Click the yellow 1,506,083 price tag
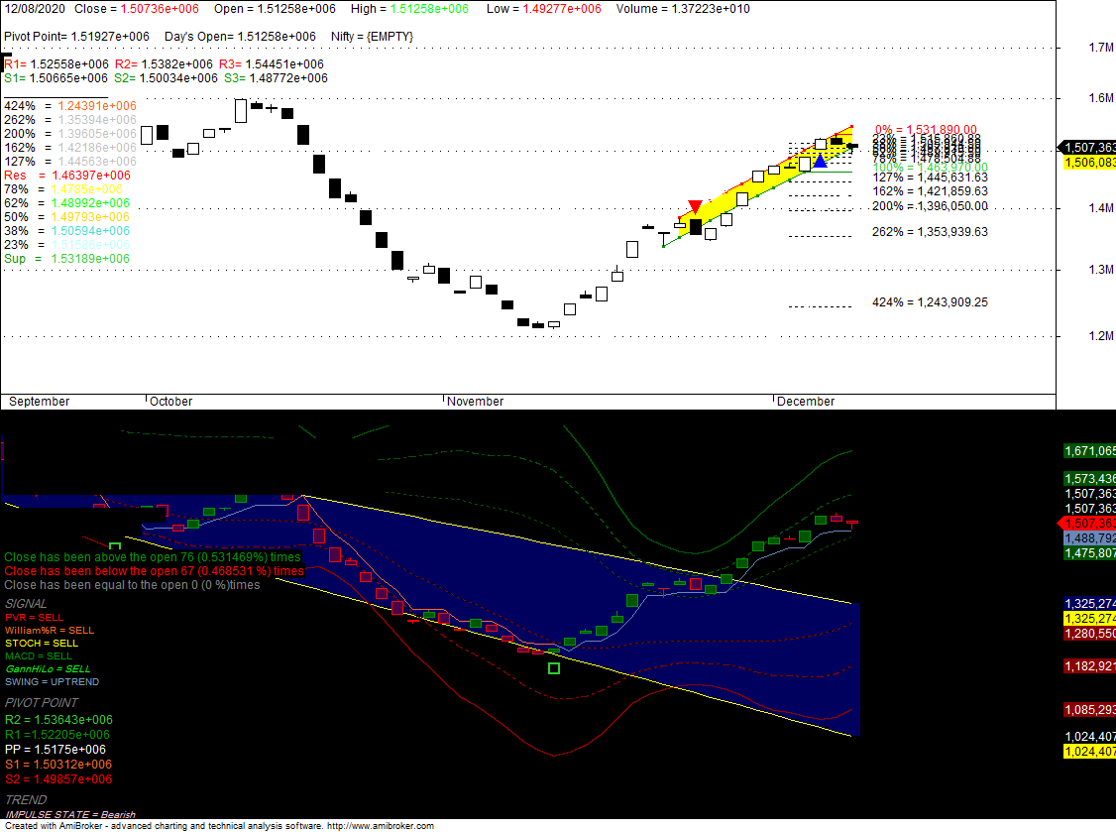1116x832 pixels. tap(1089, 163)
